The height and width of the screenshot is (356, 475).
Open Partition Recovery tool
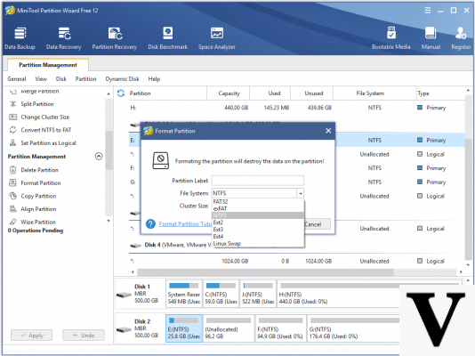pyautogui.click(x=115, y=38)
